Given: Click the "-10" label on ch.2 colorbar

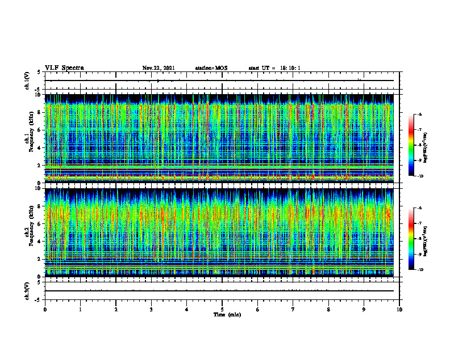Looking at the screenshot, I should coord(420,270).
